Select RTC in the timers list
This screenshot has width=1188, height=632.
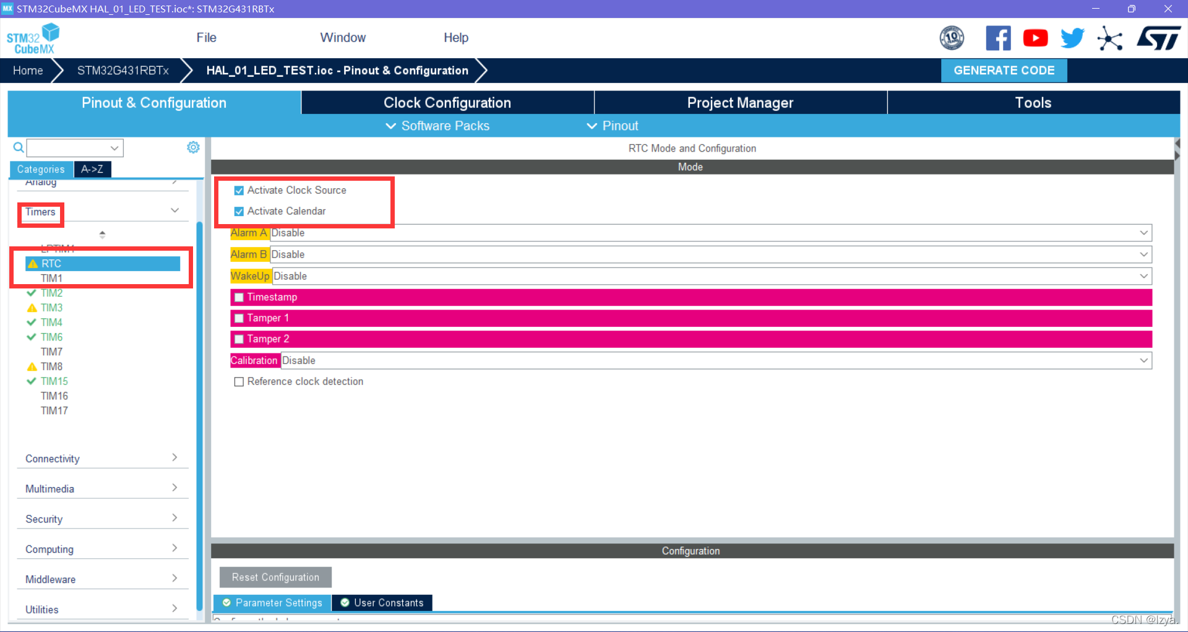(103, 264)
